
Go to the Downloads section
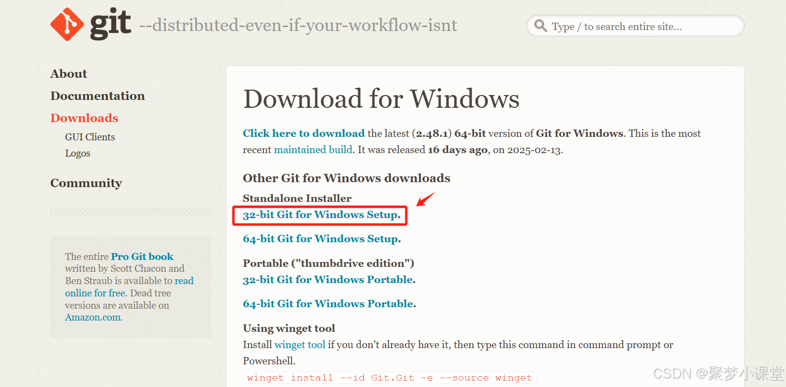pos(84,118)
